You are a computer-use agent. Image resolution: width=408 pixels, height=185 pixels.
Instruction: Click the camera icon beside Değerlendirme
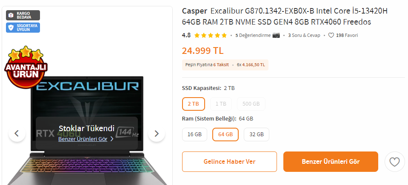276,35
